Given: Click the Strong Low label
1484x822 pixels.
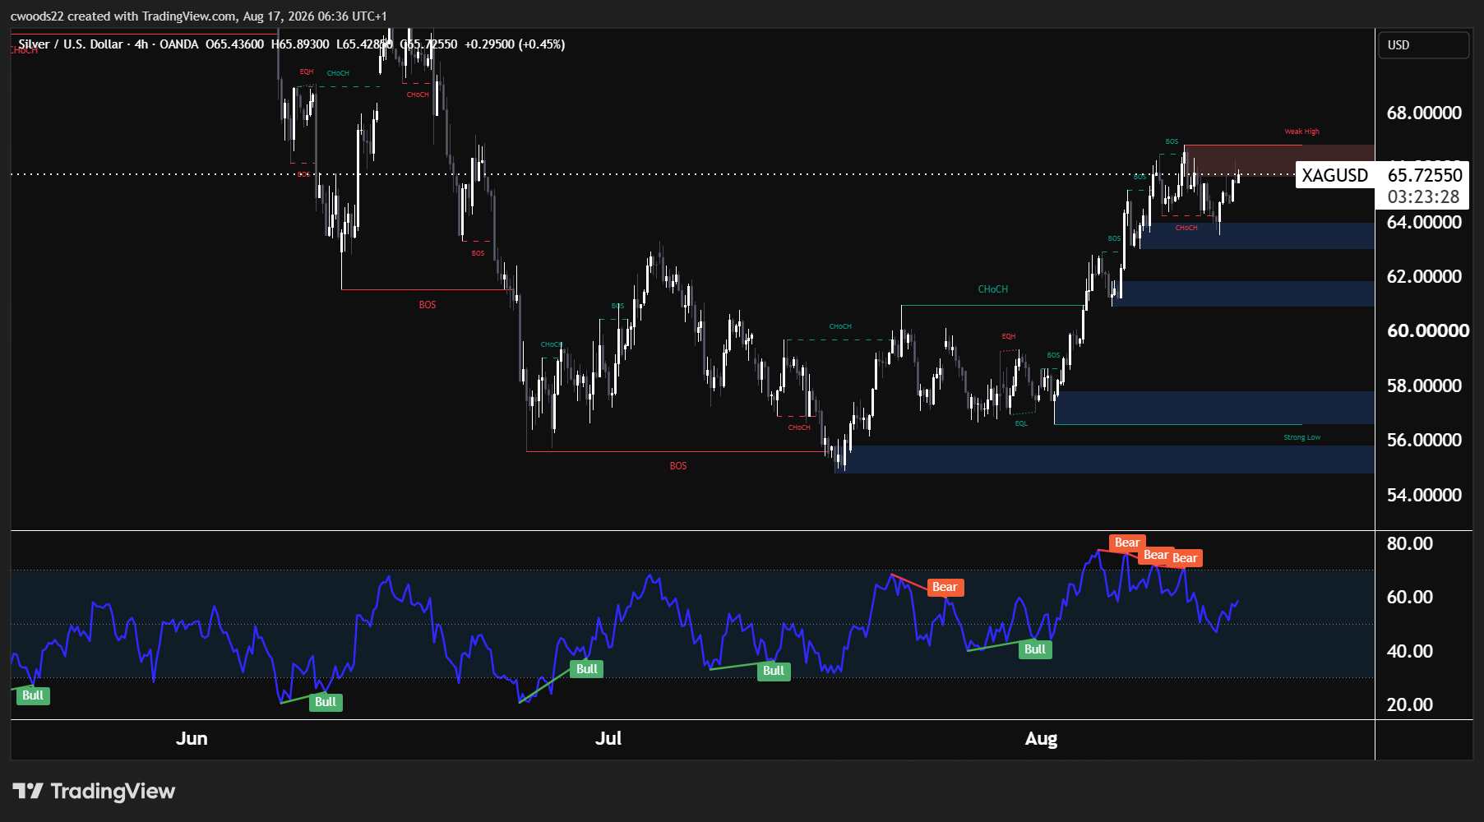Looking at the screenshot, I should click(x=1301, y=437).
